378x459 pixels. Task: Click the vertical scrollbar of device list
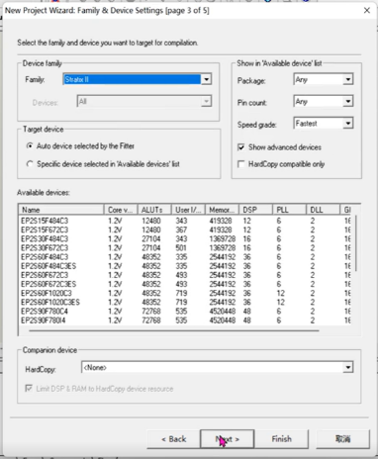356,244
